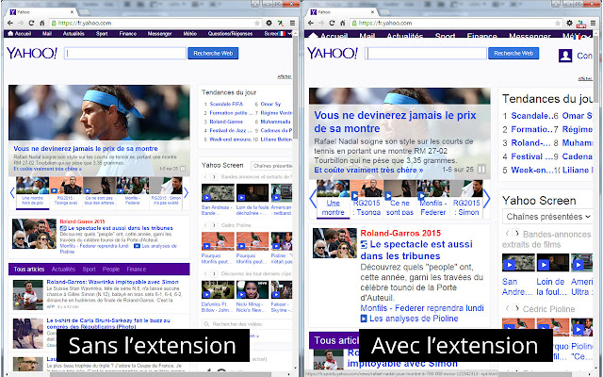The image size is (603, 377).
Task: Switch to Tous articles tab in left window
Action: click(29, 270)
